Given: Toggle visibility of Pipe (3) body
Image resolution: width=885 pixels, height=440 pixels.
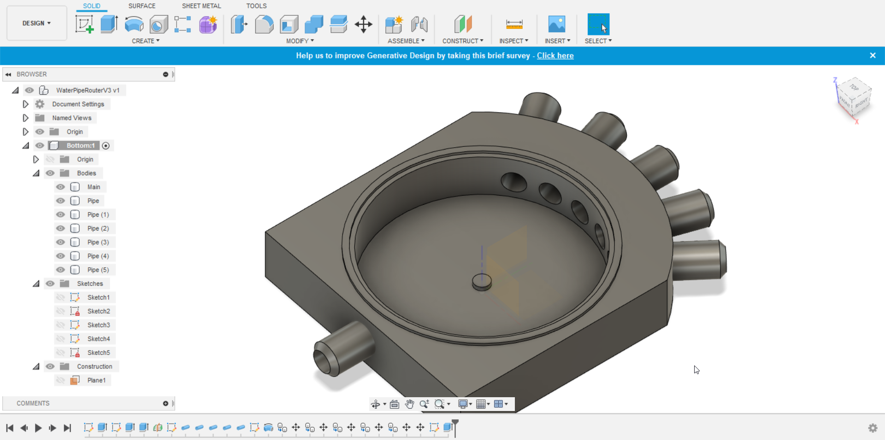Looking at the screenshot, I should (60, 242).
